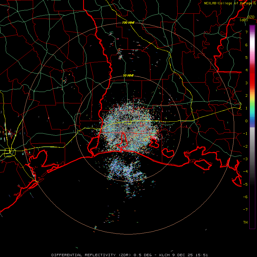Click the 5 value on the color scale

[x=246, y=57]
